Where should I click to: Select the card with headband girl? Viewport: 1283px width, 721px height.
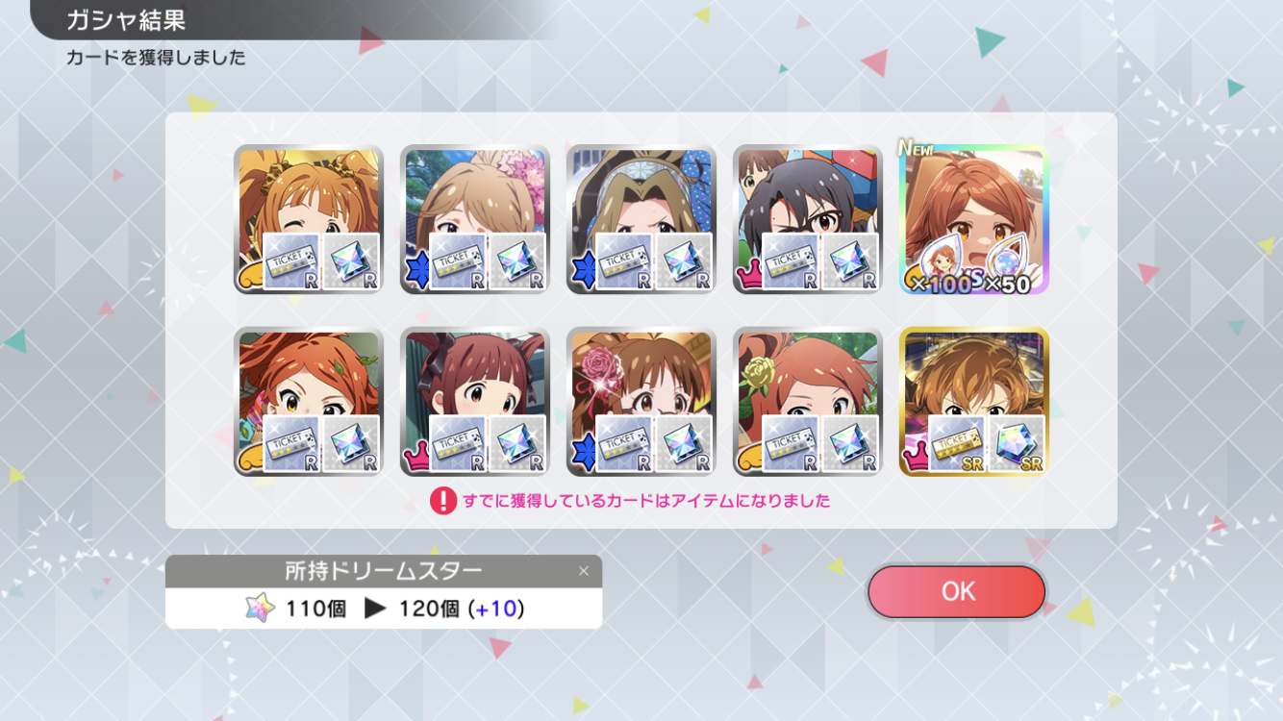(641, 219)
